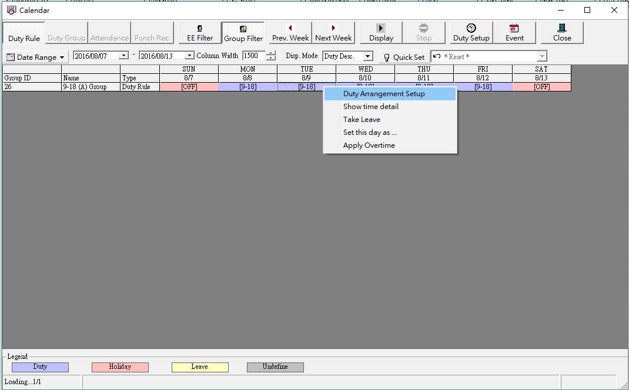Click the Sunday 8/7 [OFF] cell

tap(189, 87)
